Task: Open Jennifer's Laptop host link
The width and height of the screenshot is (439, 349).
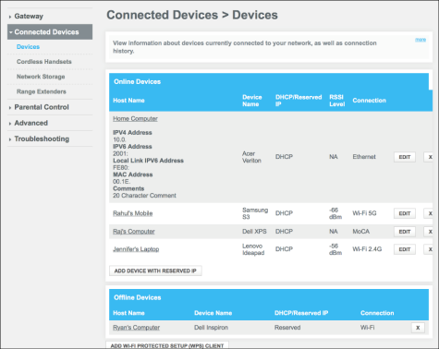Action: coord(136,249)
